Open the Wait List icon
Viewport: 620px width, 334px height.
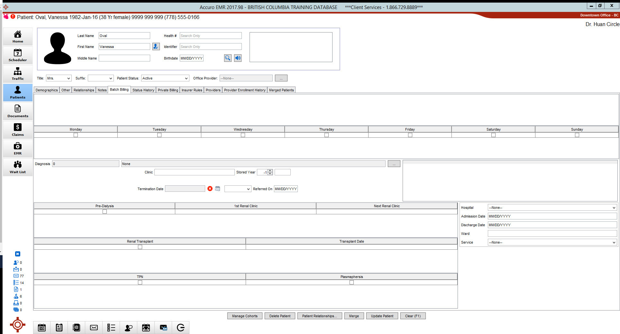click(18, 167)
